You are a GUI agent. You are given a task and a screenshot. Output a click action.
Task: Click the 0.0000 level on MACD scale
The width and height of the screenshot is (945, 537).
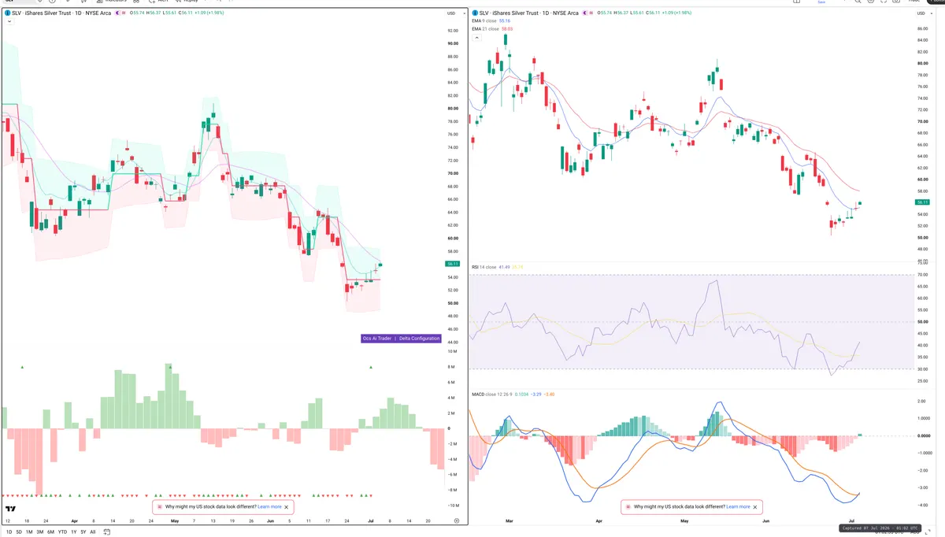coord(923,436)
